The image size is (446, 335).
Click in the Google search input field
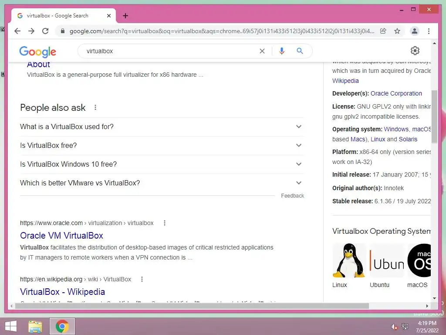pyautogui.click(x=171, y=51)
